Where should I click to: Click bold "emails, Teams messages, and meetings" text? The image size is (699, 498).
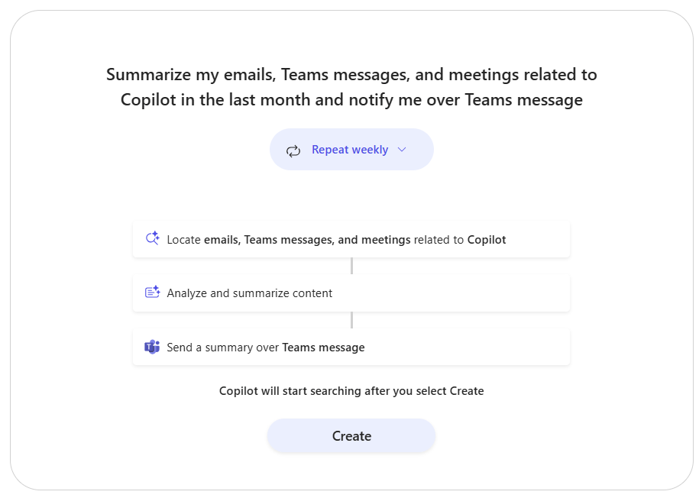click(307, 240)
